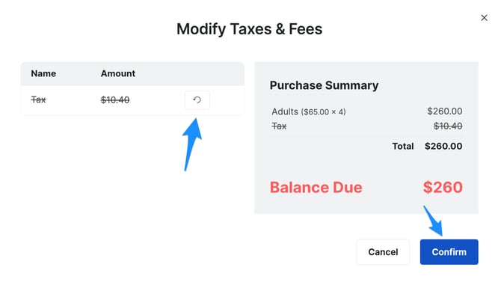
Task: Click the Modify Taxes & Fees title
Action: 250,29
